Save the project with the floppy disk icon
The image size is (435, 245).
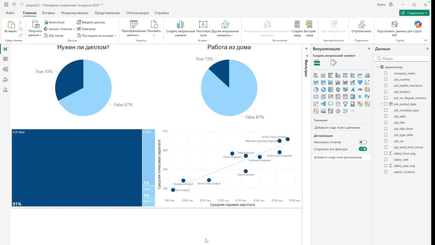coord(6,5)
